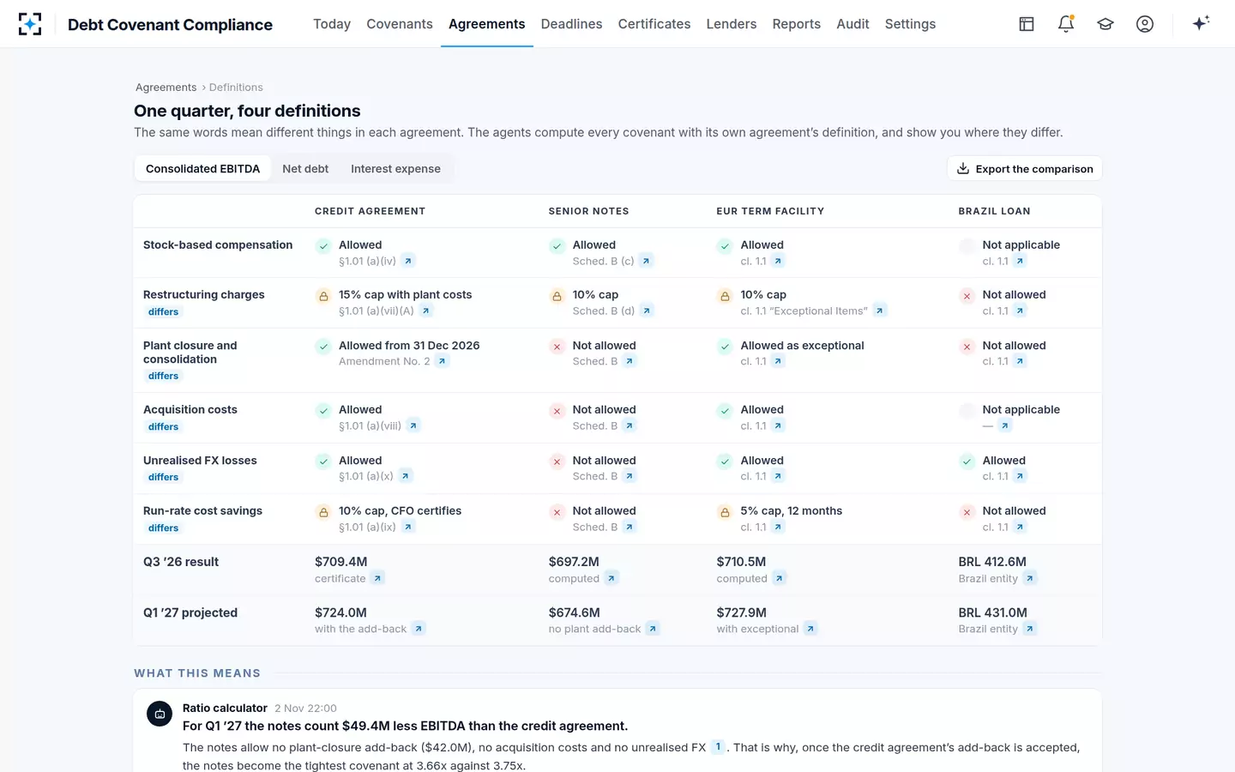
Task: Open the $709.4M certificate source link
Action: (x=377, y=578)
